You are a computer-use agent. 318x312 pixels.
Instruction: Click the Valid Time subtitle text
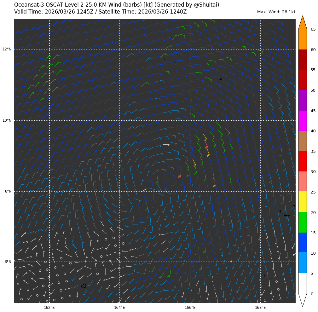click(x=100, y=12)
